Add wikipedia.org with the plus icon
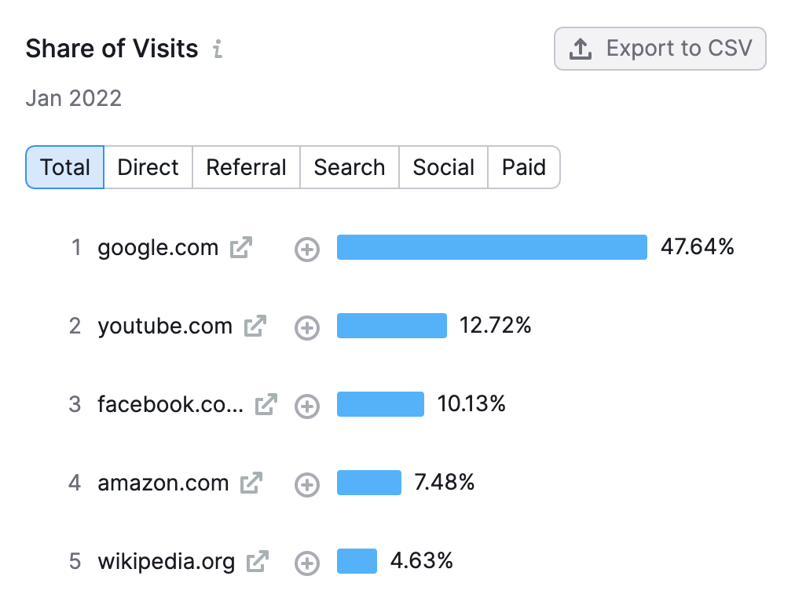 click(x=307, y=563)
